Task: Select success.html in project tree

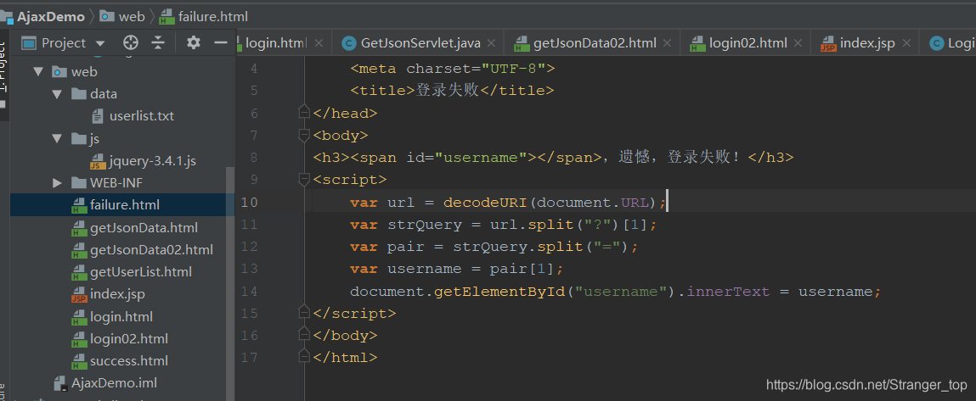Action: tap(129, 361)
